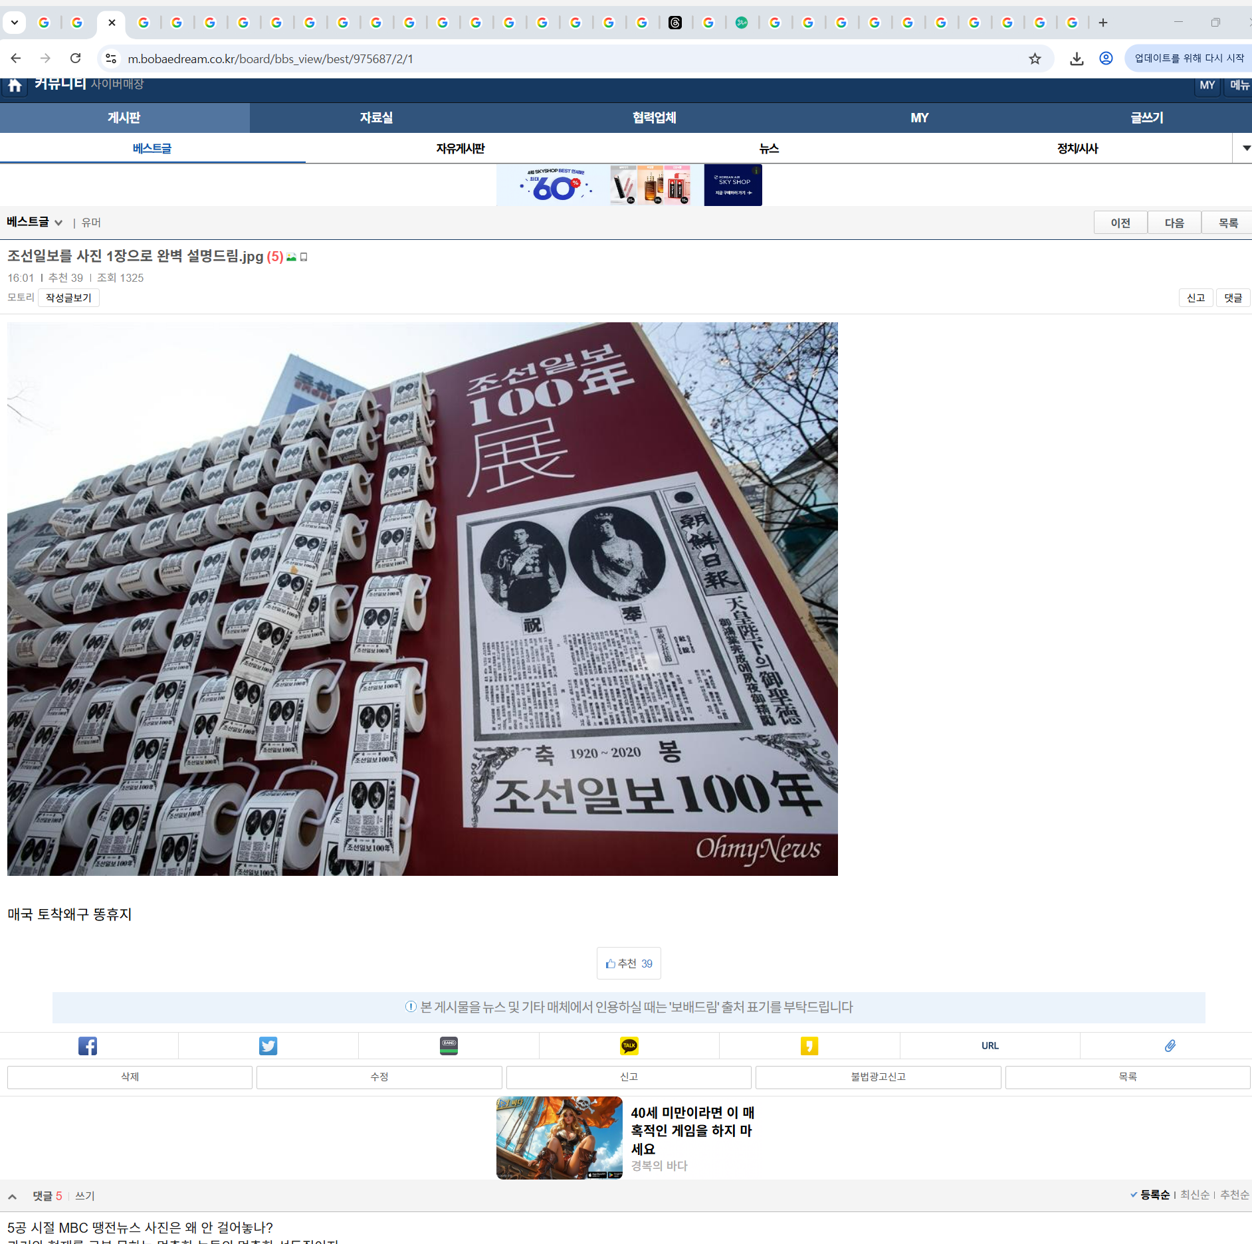This screenshot has height=1244, width=1252.
Task: Sort comments by 추천순
Action: click(1235, 1195)
